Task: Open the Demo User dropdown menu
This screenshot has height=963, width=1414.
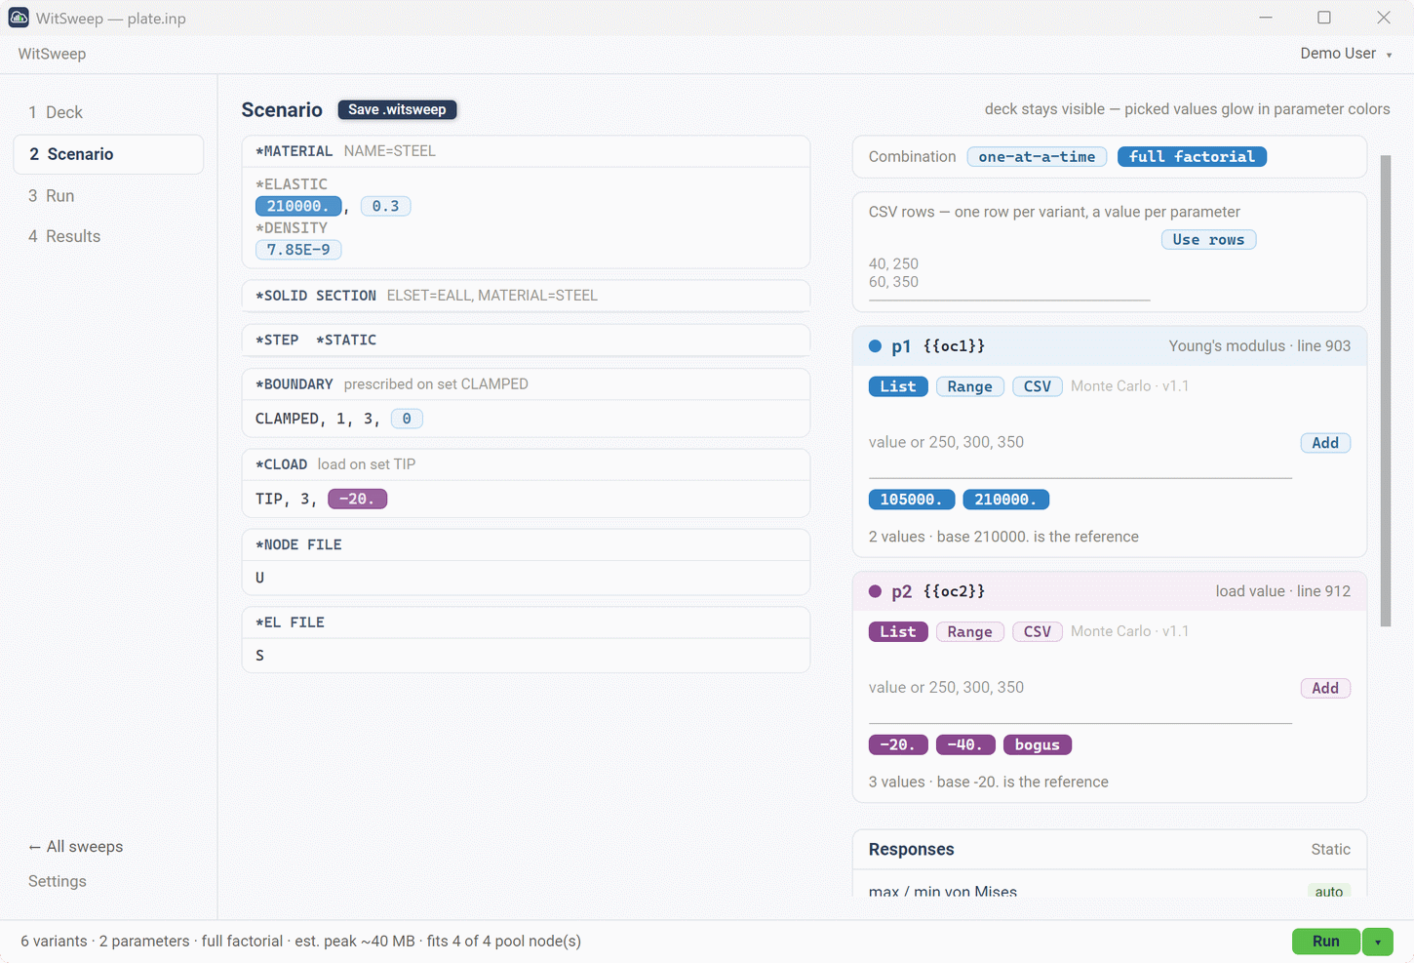Action: [1346, 54]
